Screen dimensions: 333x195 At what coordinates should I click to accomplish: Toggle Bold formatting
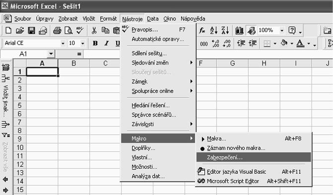[95, 43]
